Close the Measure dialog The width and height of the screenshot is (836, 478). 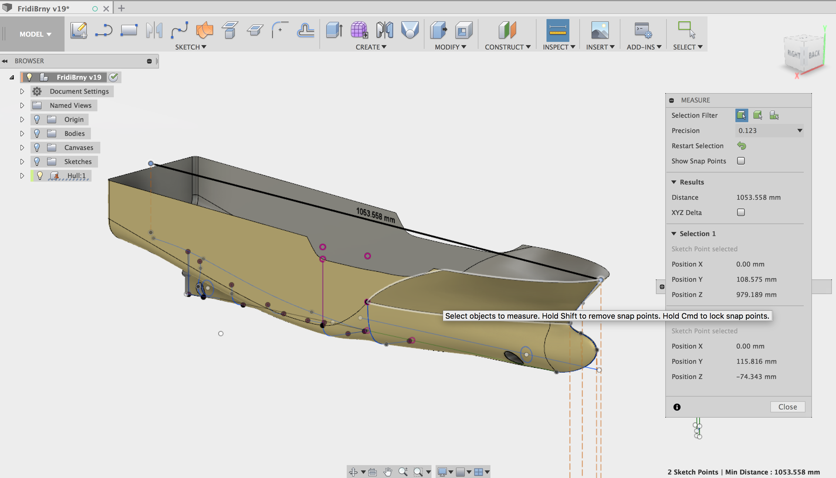point(787,407)
